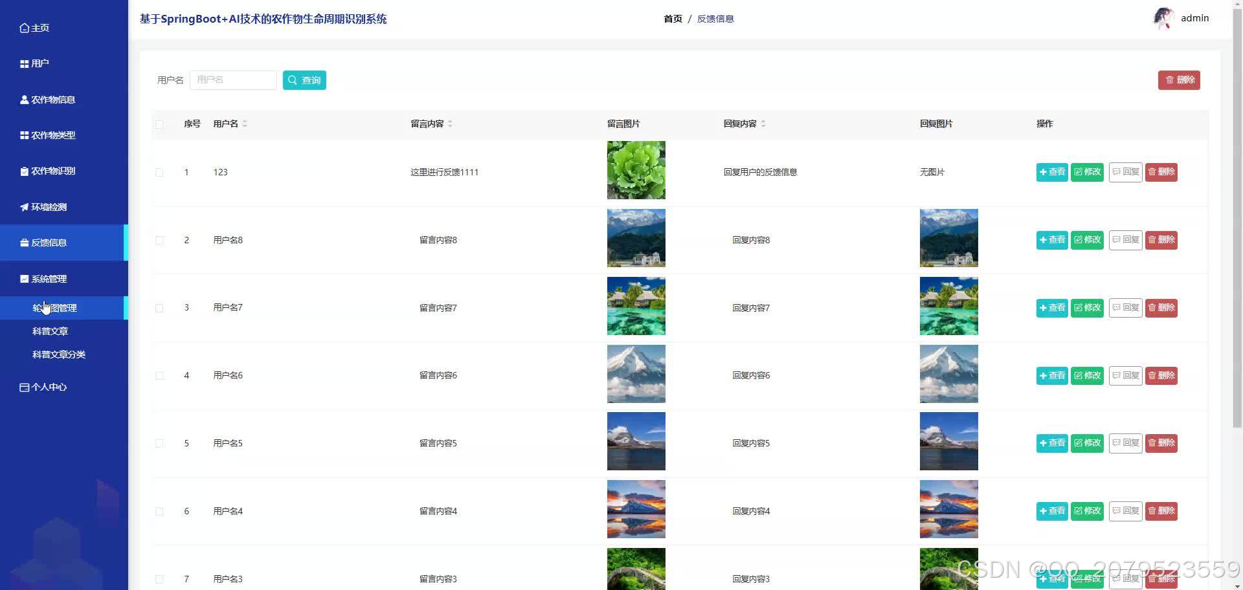The width and height of the screenshot is (1243, 590).
Task: Navigate to 首页 breadcrumb link
Action: (x=672, y=19)
